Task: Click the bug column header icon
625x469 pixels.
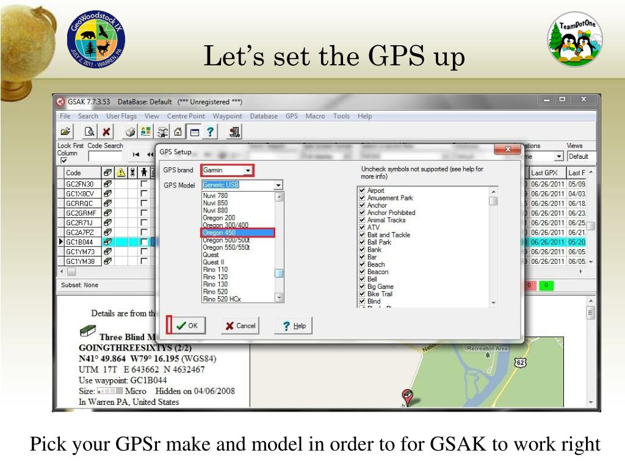Action: click(133, 173)
